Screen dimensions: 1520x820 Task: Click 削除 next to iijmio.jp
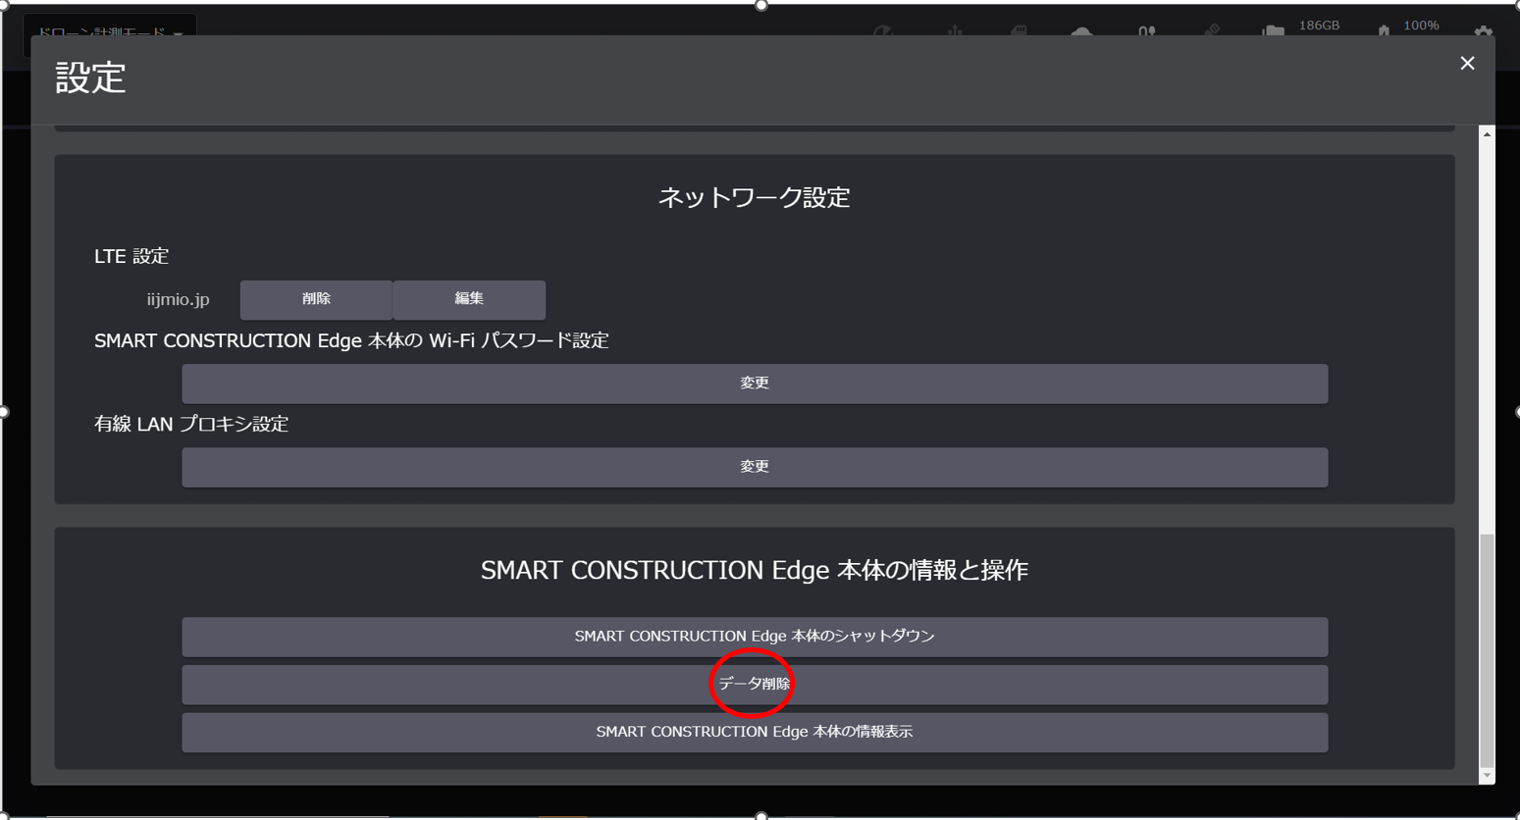pos(316,299)
